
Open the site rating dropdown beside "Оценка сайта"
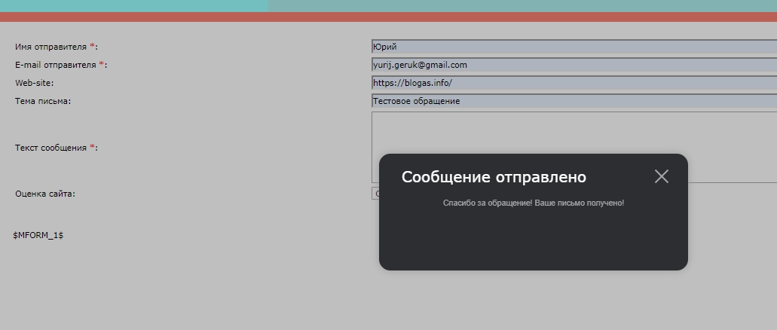point(375,194)
